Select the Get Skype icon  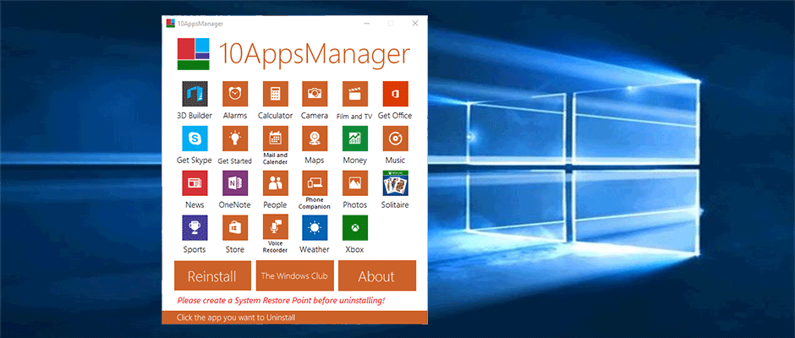[195, 139]
